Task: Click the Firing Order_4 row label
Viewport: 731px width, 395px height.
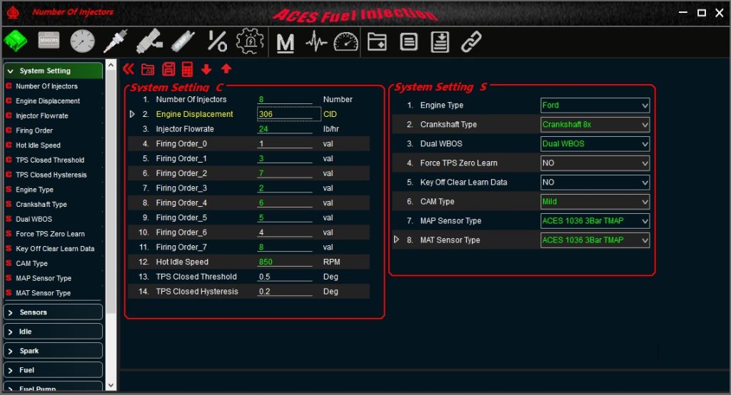Action: pos(181,203)
